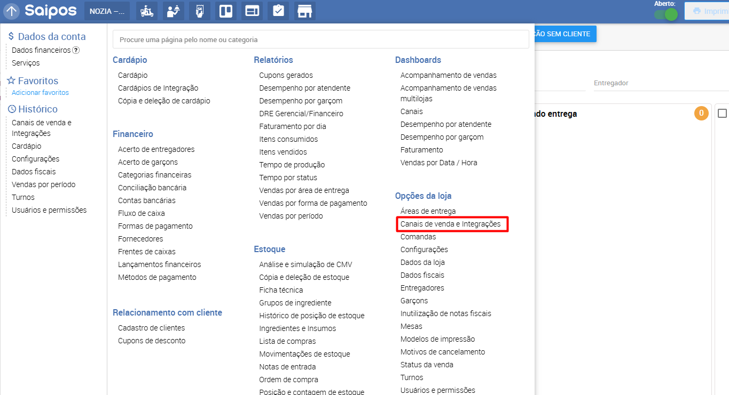
Task: Open the NOZIA store selector
Action: click(107, 11)
